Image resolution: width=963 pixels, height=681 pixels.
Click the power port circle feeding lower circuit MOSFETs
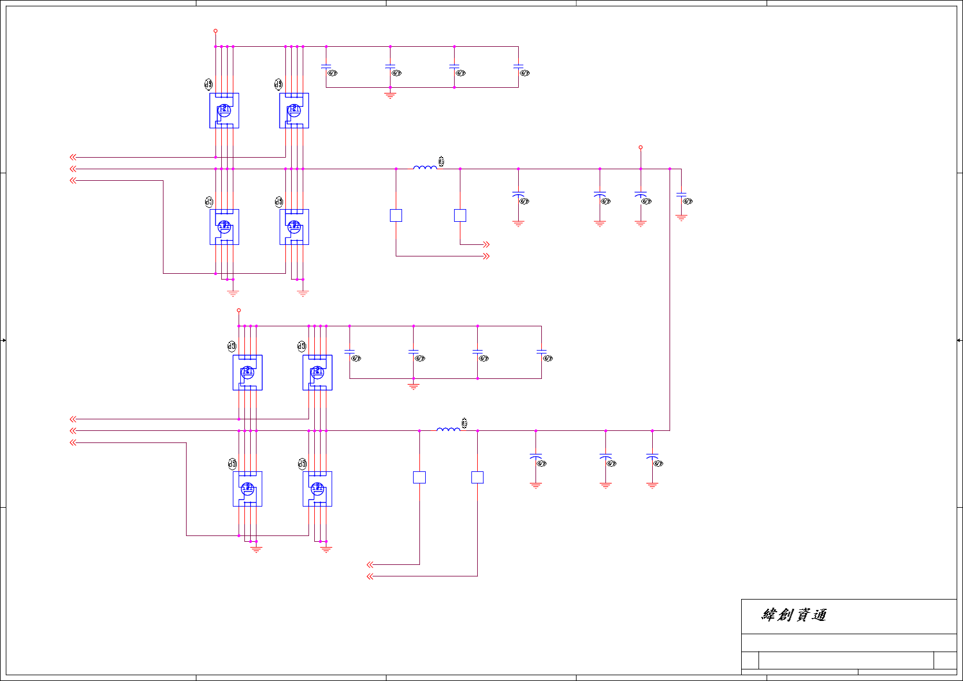pyautogui.click(x=239, y=310)
